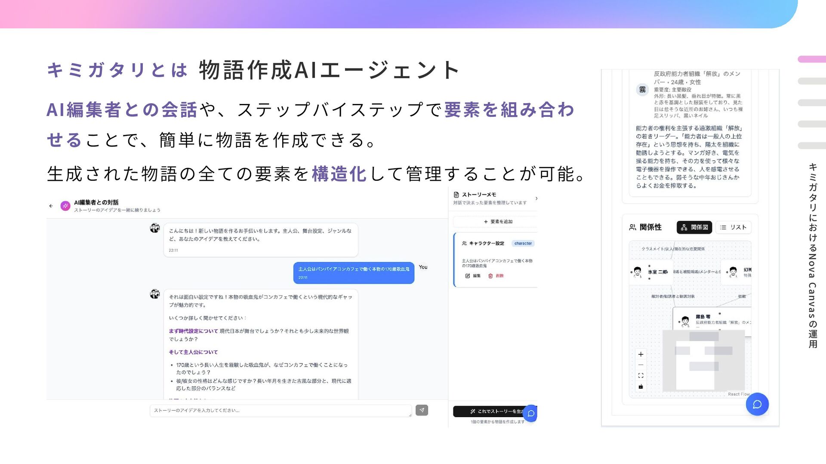
Task: Click the back arrow beside AI編集者との対話
Action: [51, 206]
